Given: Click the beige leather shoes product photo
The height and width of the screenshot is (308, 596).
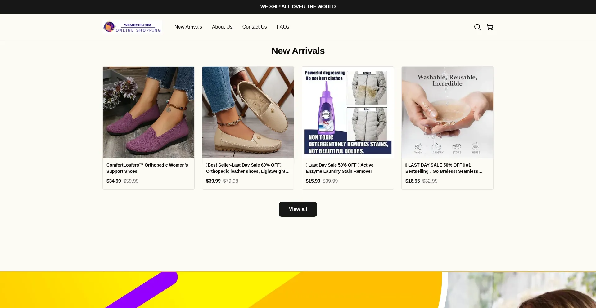Looking at the screenshot, I should [x=248, y=112].
